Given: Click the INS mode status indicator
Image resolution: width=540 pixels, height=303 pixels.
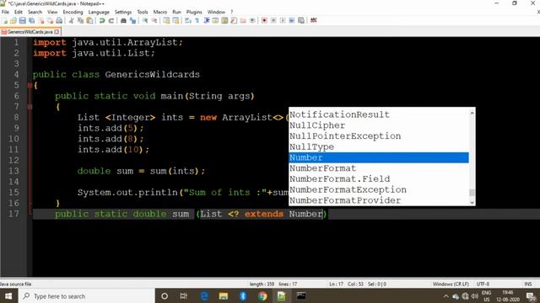Looking at the screenshot, I should (528, 284).
